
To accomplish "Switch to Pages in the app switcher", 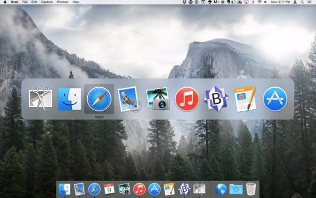I will [x=245, y=99].
